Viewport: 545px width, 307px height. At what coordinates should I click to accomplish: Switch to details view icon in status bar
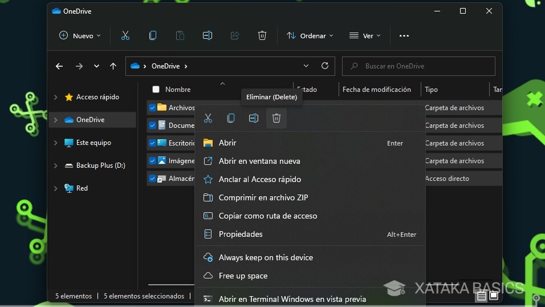pos(481,296)
